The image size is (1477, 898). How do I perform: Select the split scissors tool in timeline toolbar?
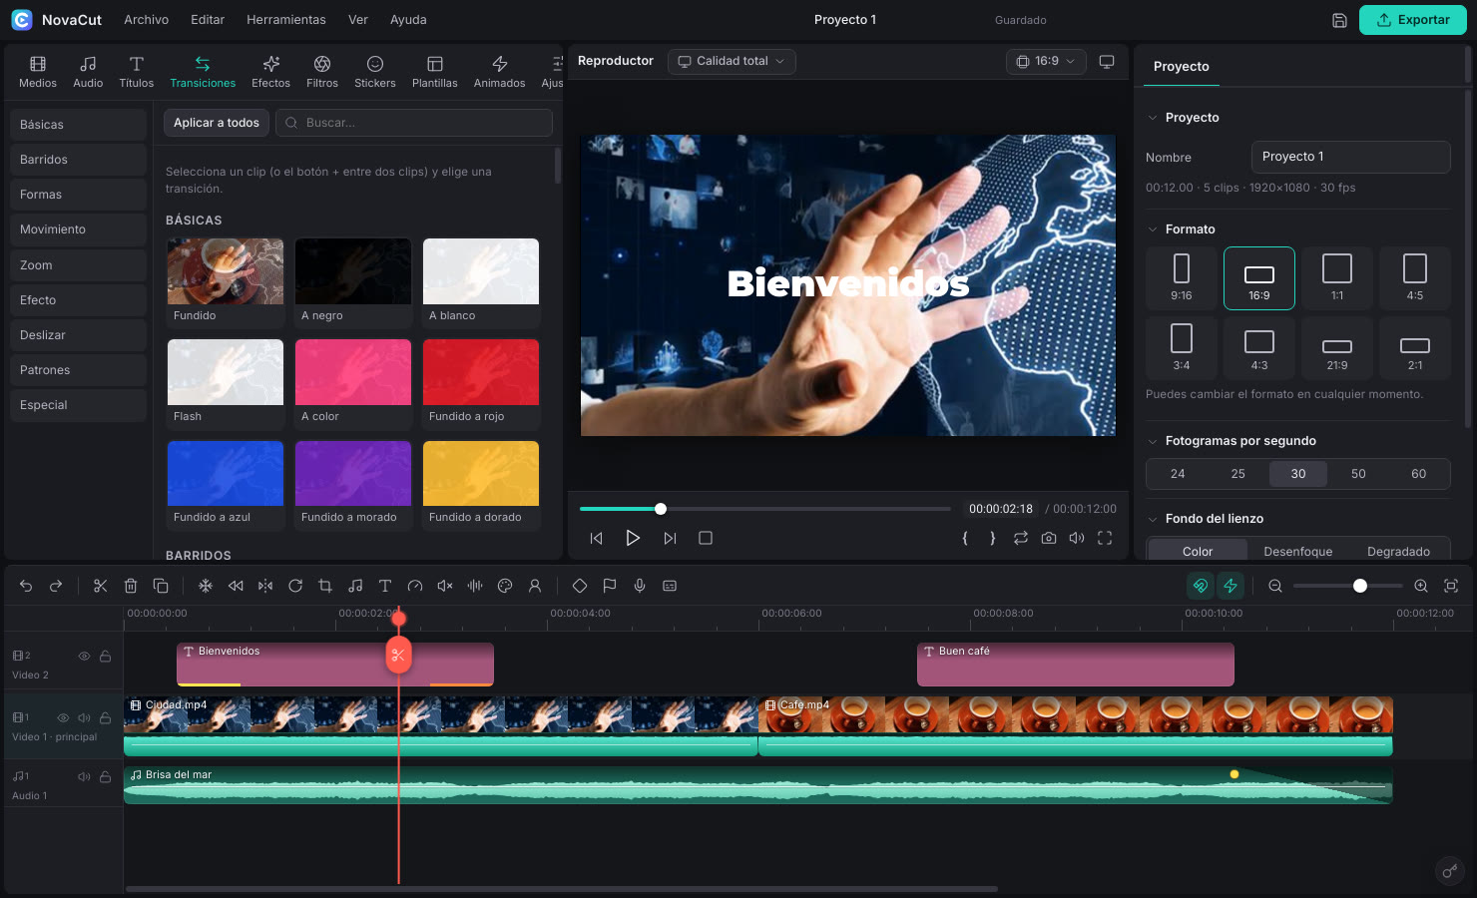click(100, 586)
